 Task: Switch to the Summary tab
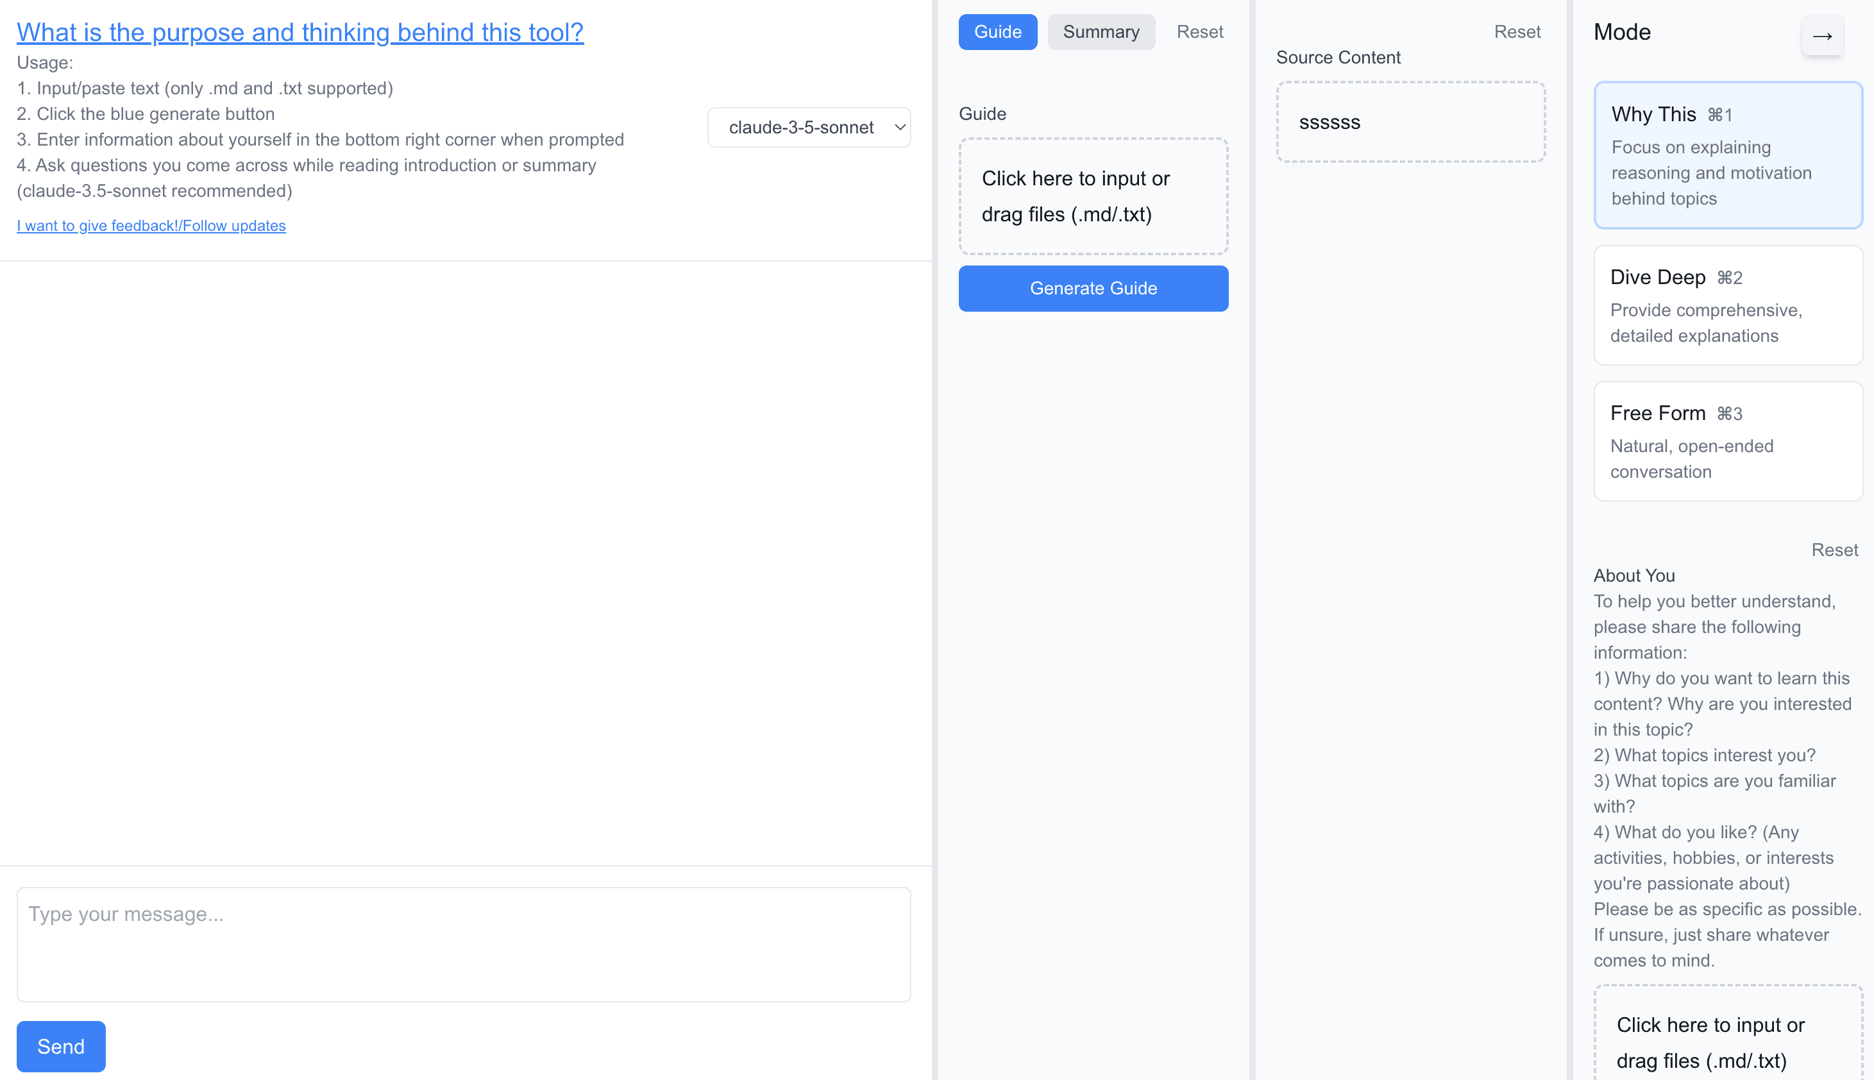(x=1101, y=32)
